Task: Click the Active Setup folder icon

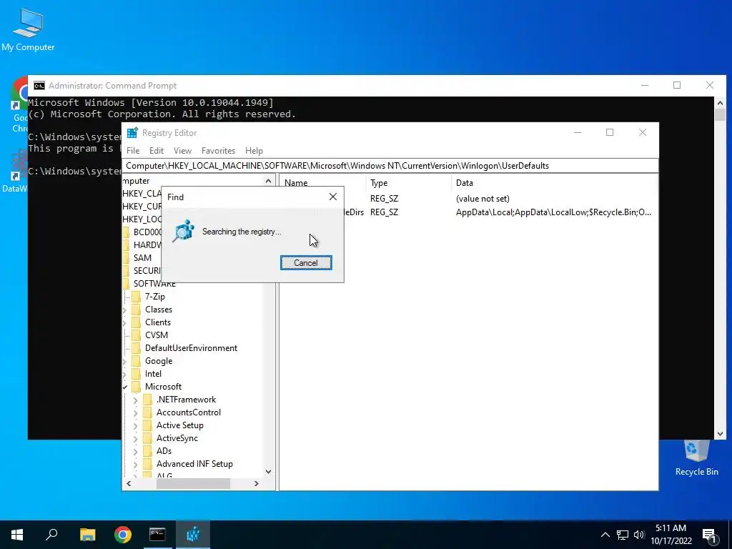Action: (147, 425)
